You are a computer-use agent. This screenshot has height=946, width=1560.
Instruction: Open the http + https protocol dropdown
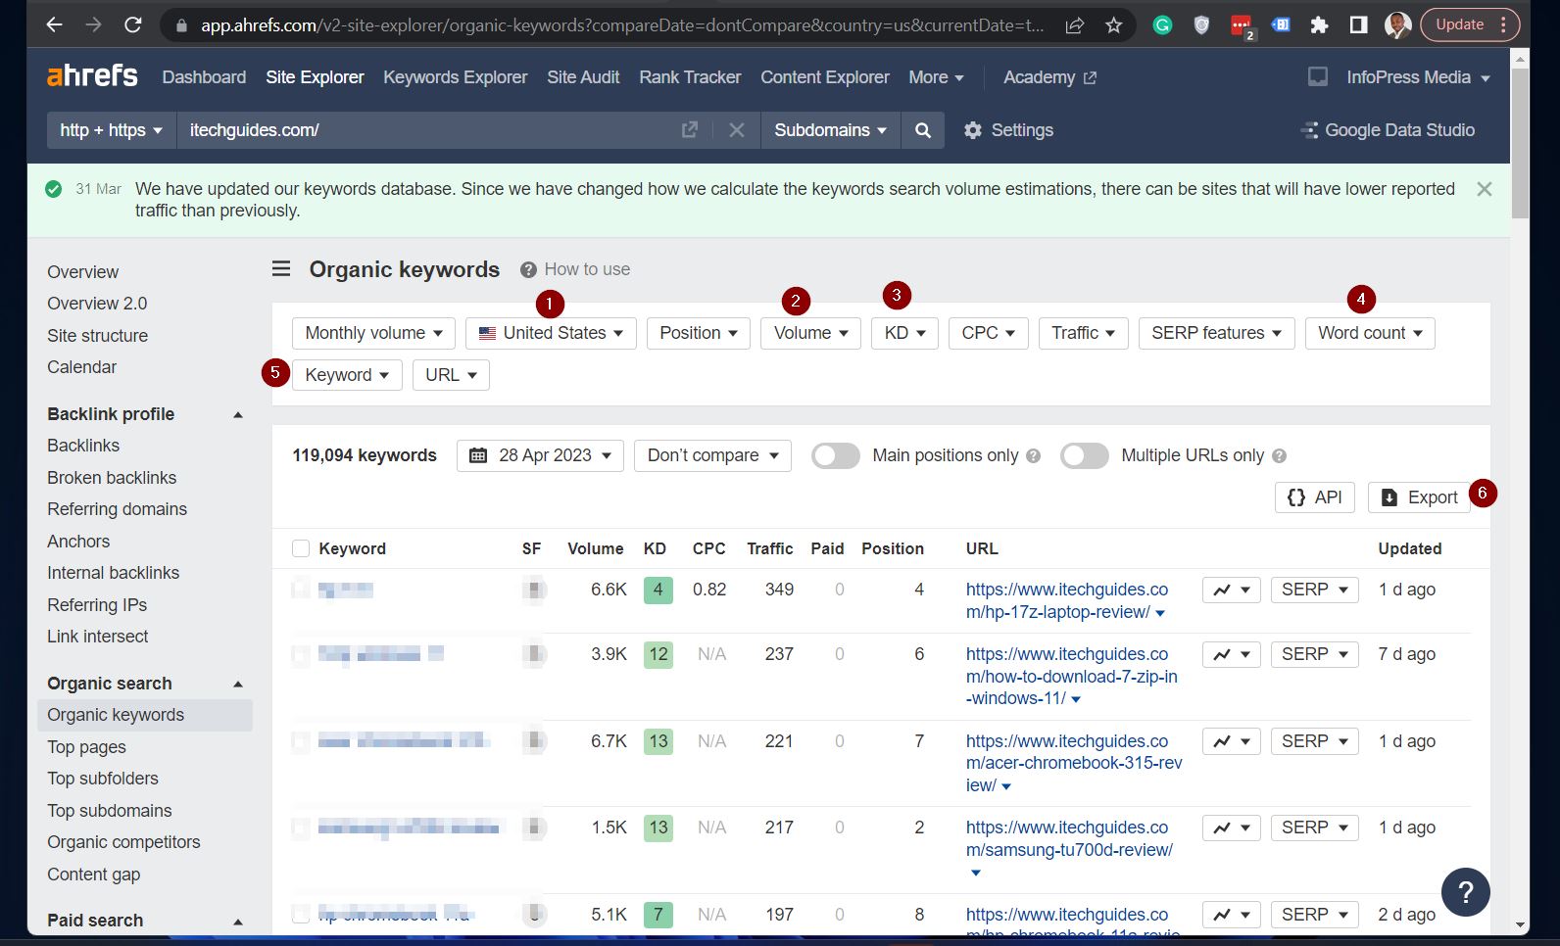click(x=111, y=130)
